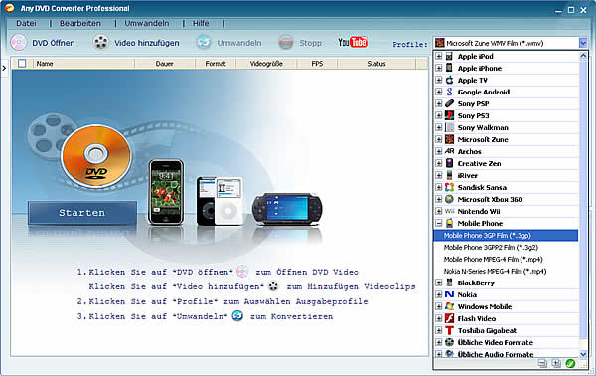Image resolution: width=596 pixels, height=376 pixels.
Task: Select the Microsoft Xbox 360 icon
Action: [x=449, y=199]
